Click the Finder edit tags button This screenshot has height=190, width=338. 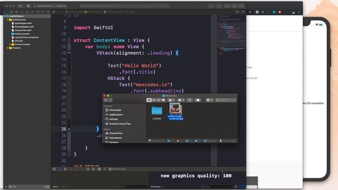click(x=198, y=100)
